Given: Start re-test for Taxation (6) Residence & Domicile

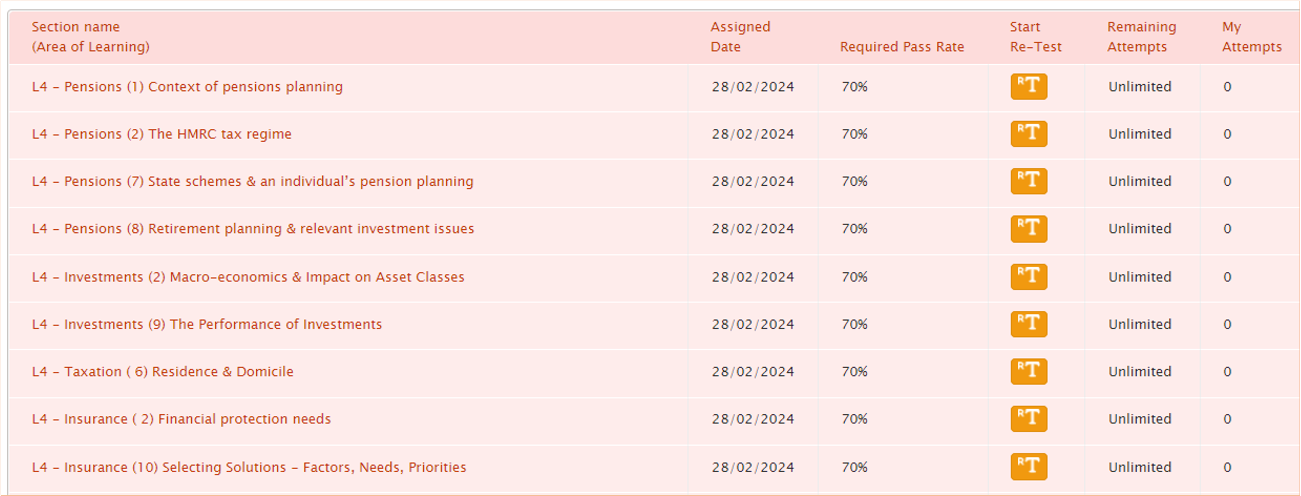Looking at the screenshot, I should 1028,372.
